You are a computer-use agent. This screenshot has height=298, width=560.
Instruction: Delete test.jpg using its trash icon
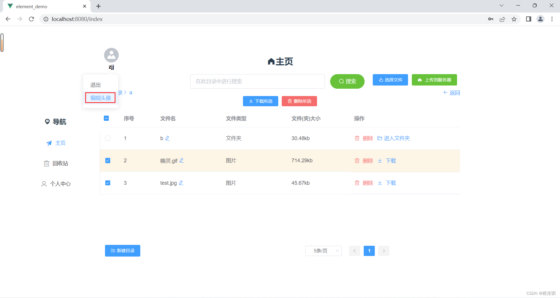coord(357,183)
